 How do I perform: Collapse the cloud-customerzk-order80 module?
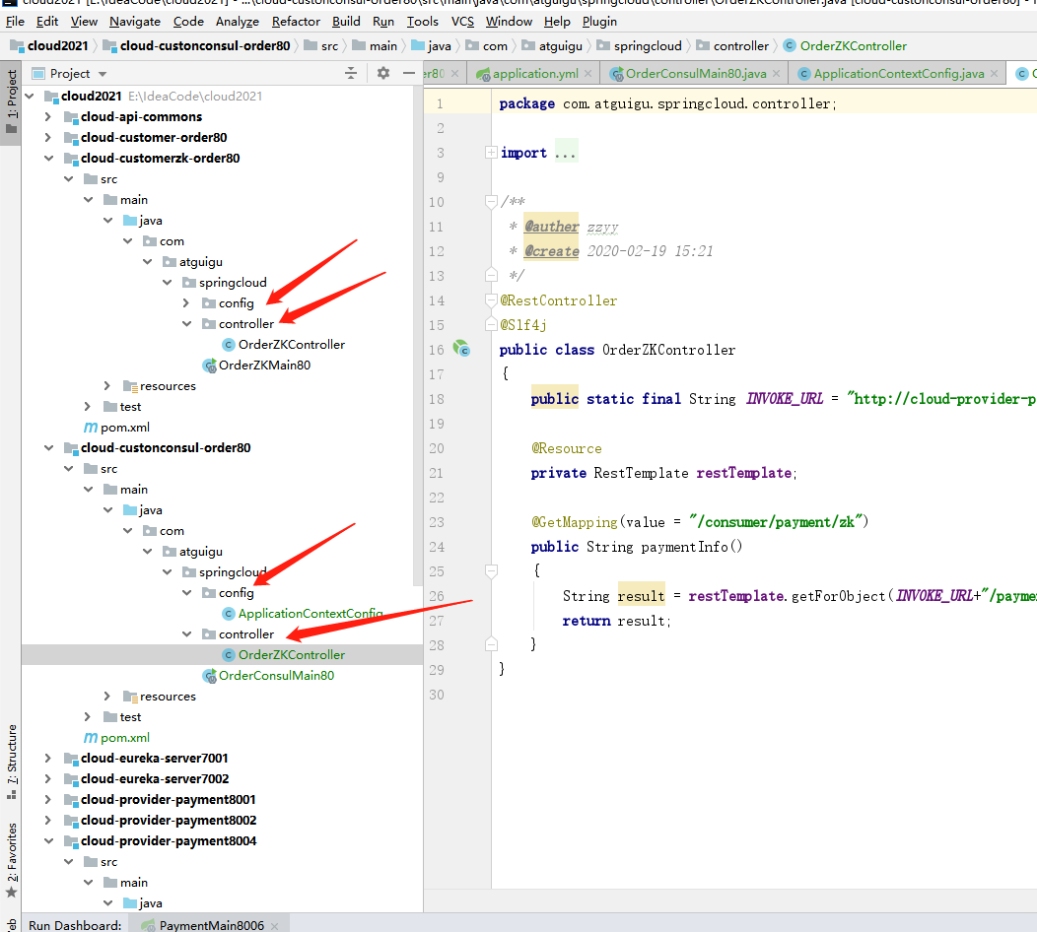point(48,158)
